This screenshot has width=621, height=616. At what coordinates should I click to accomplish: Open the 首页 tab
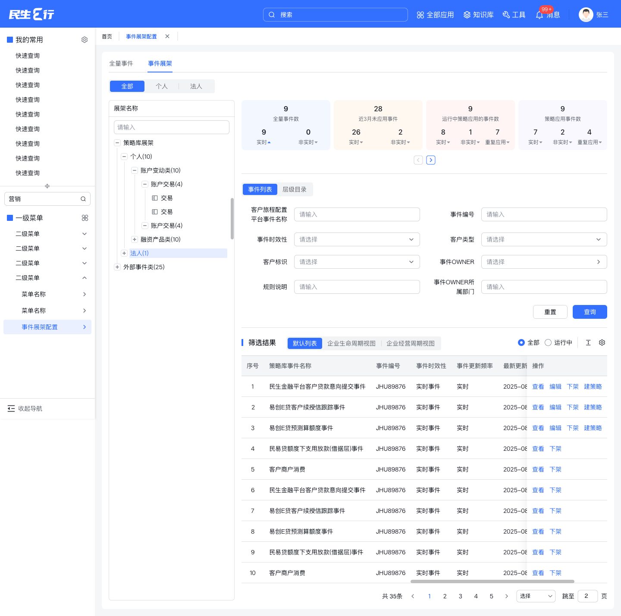pos(107,36)
